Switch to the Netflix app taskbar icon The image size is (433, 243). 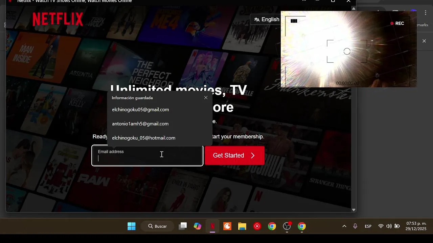[x=212, y=226]
